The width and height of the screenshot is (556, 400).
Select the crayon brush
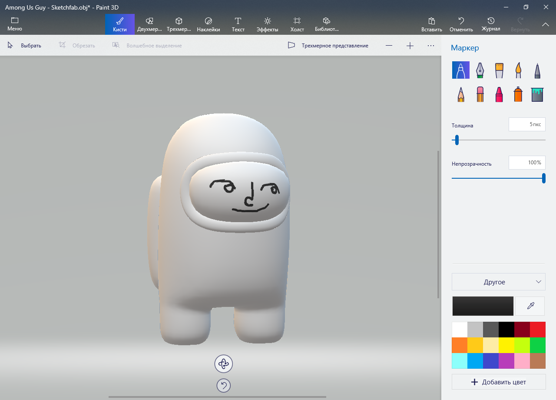pyautogui.click(x=499, y=94)
